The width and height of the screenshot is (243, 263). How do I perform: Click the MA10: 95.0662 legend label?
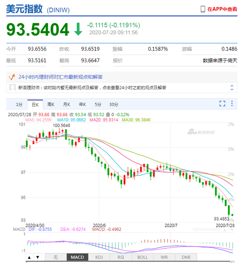(72, 120)
